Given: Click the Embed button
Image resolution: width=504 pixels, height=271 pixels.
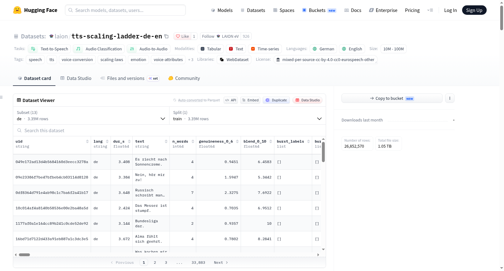Looking at the screenshot, I should (250, 100).
